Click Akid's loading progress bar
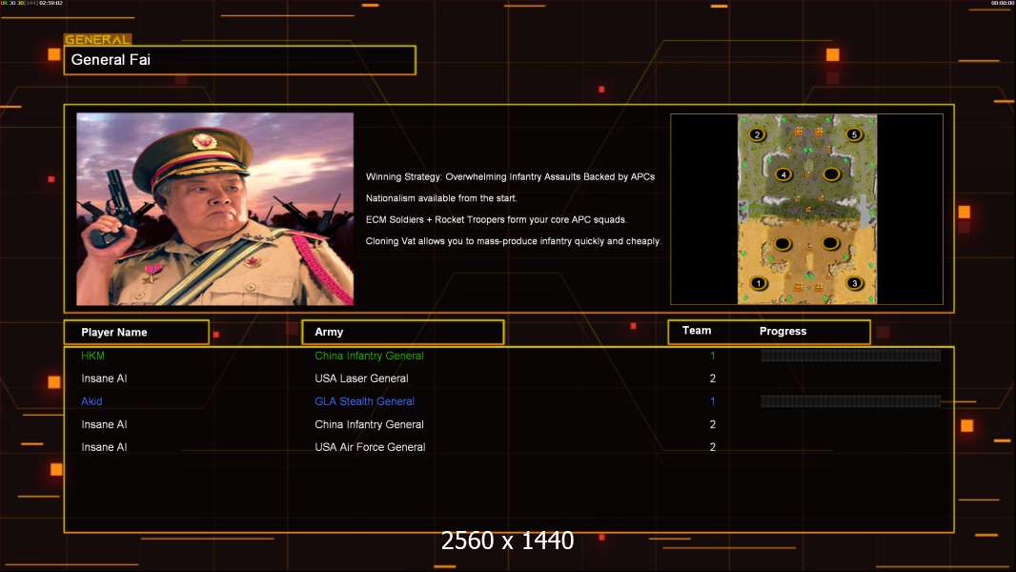This screenshot has width=1016, height=572. click(851, 401)
